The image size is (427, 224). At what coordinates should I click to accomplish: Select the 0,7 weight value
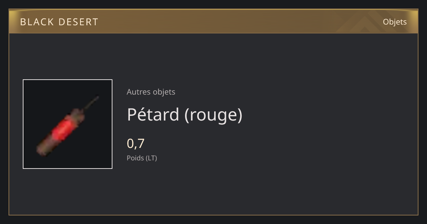pos(136,143)
